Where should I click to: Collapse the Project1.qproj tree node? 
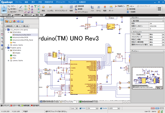[6, 48]
